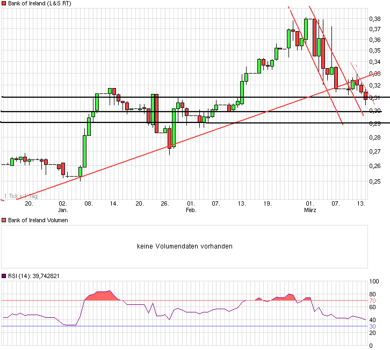
Task: Click the purple RSI (14) legend square
Action: point(4,276)
